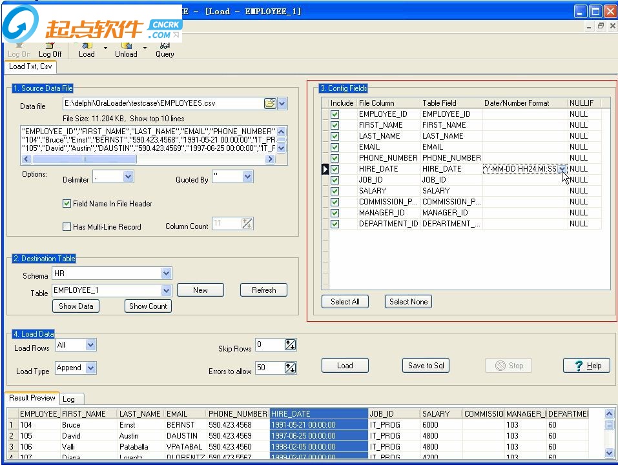Uncheck Include for SALARY field
The height and width of the screenshot is (465, 618).
pyautogui.click(x=335, y=191)
